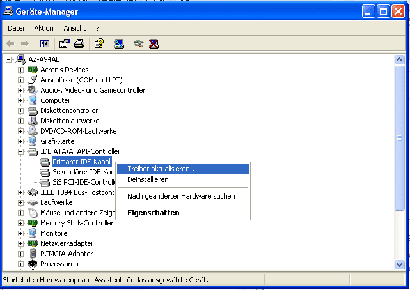Image resolution: width=410 pixels, height=290 pixels.
Task: Open the ? help menu
Action: pyautogui.click(x=97, y=28)
